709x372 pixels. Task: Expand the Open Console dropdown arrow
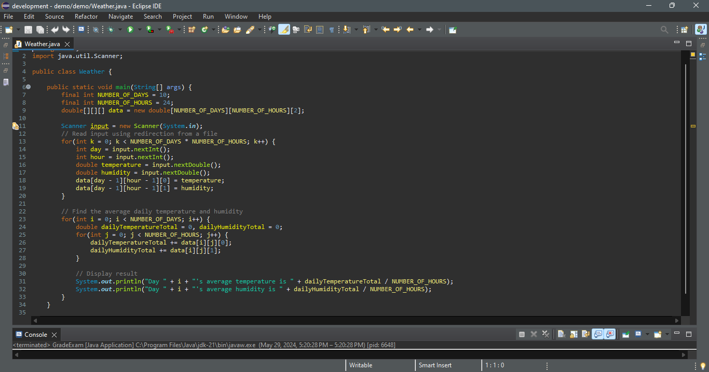667,334
